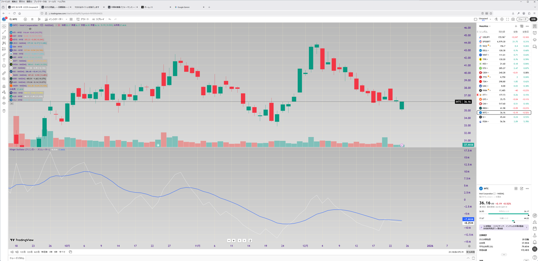
Task: Toggle lock all drawings icon
Action: [x=4, y=98]
